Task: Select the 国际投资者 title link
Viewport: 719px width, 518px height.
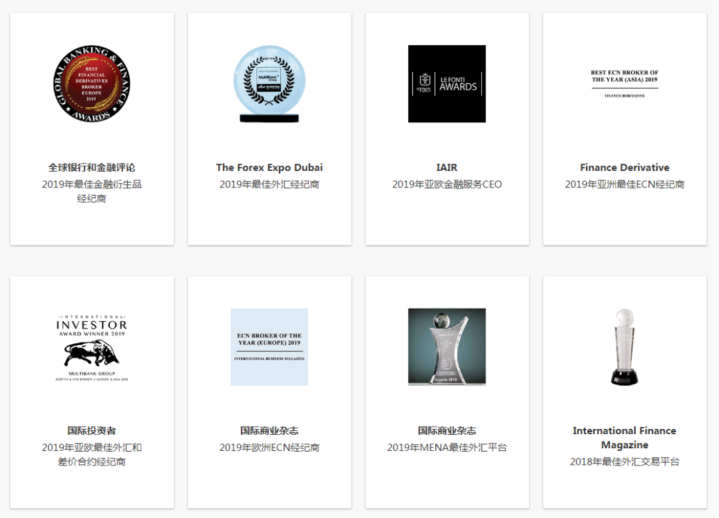Action: coord(92,430)
